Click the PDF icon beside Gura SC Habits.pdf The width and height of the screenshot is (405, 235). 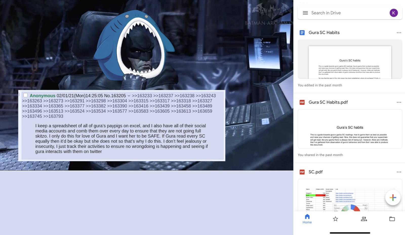(x=302, y=102)
